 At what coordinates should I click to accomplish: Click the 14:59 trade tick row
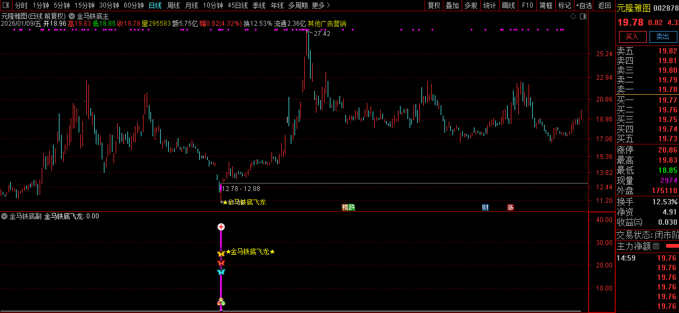tap(647, 258)
